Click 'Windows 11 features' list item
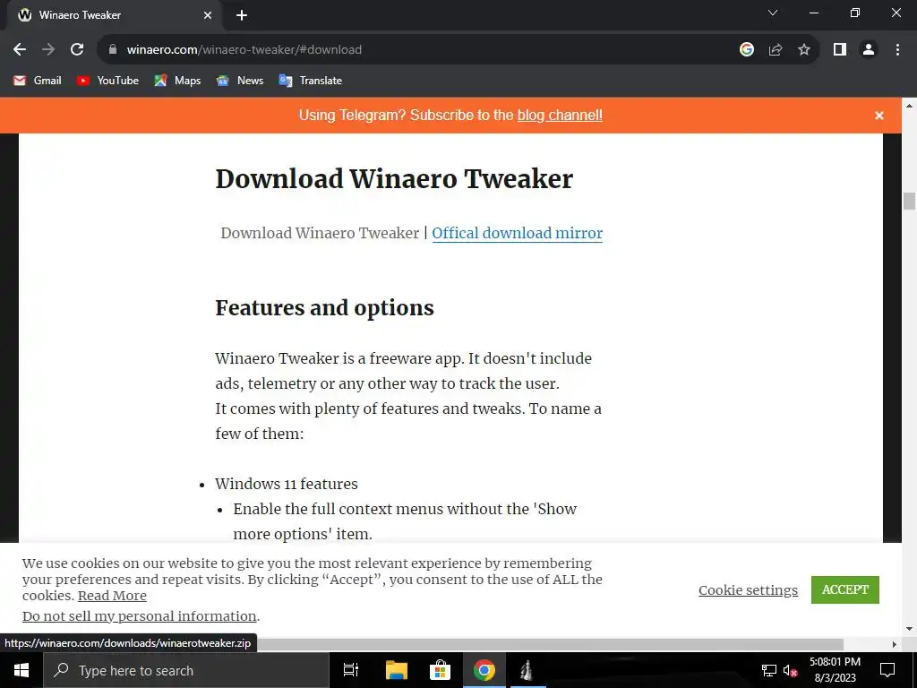Viewport: 917px width, 688px height. click(x=286, y=484)
